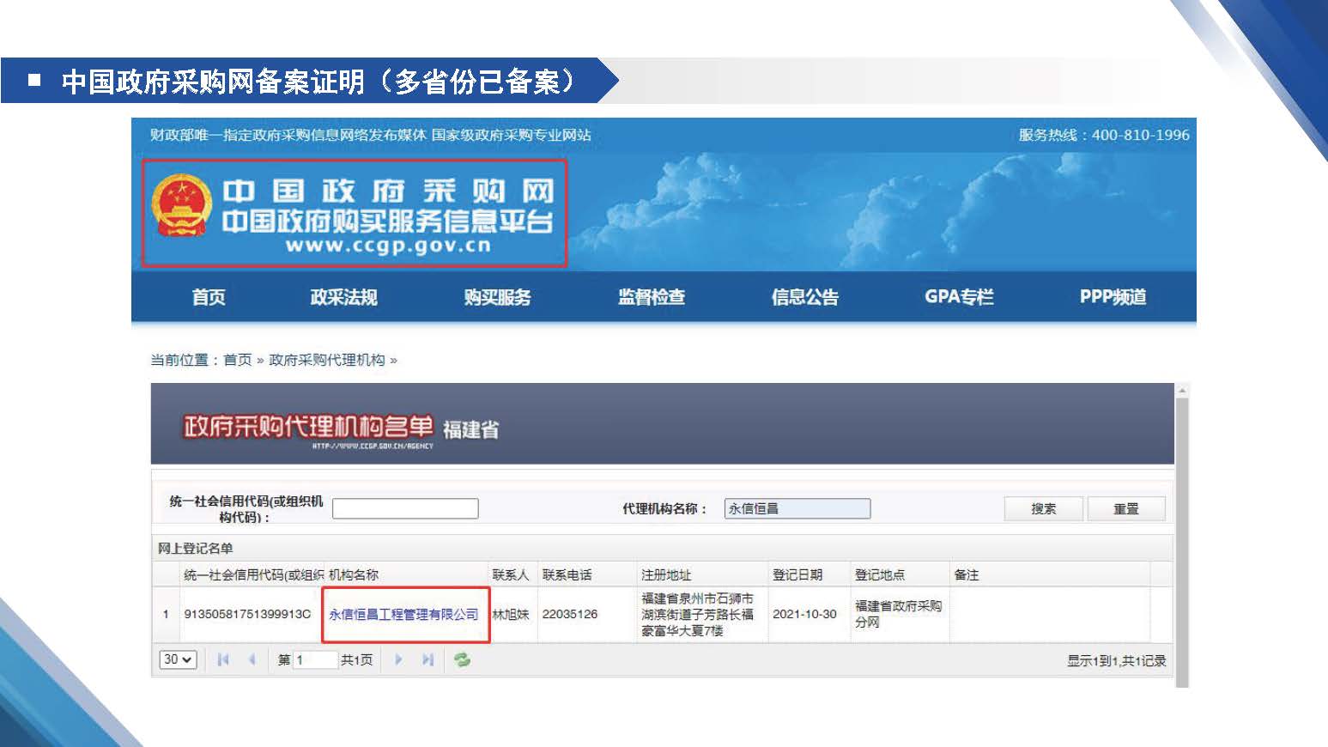Click the 备注 column header

1050,574
